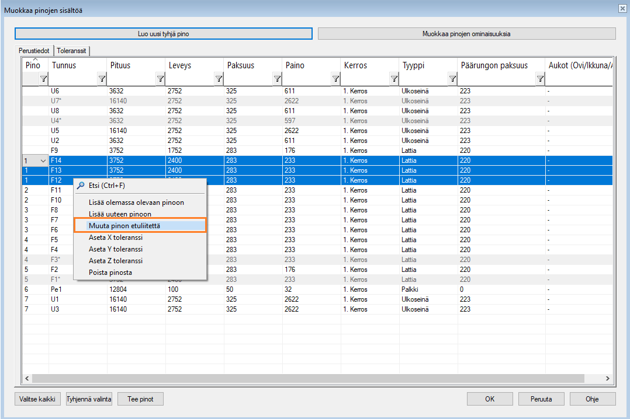
Task: Click the Paksuus column filter funnel
Action: [x=277, y=79]
